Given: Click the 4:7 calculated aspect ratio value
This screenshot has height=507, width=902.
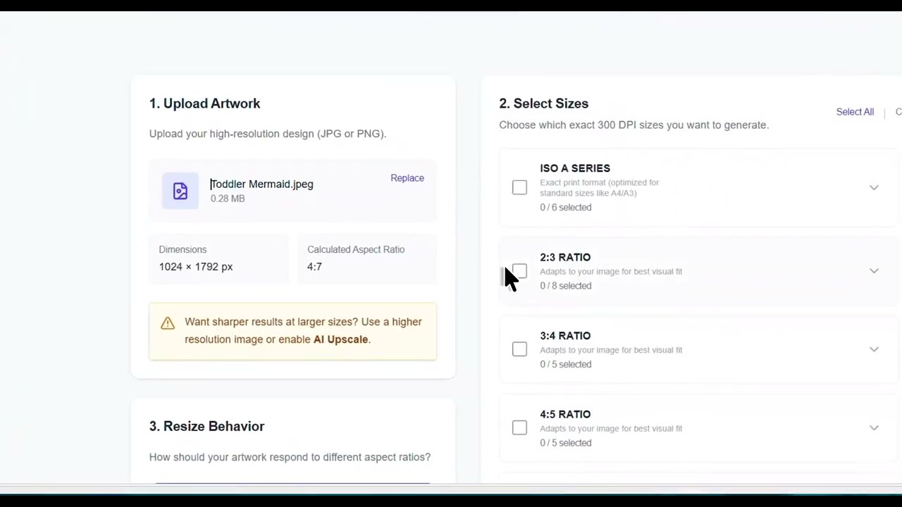Looking at the screenshot, I should [314, 267].
